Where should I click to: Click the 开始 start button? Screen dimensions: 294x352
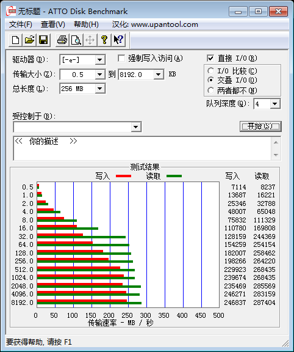[x=260, y=127]
